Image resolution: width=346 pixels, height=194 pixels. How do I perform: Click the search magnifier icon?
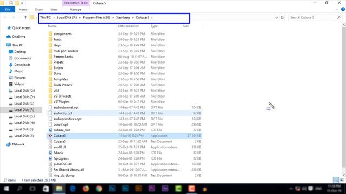click(339, 17)
